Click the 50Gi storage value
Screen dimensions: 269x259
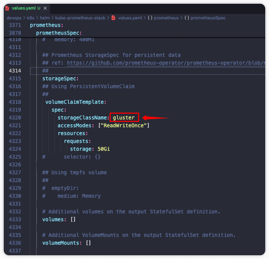104,149
